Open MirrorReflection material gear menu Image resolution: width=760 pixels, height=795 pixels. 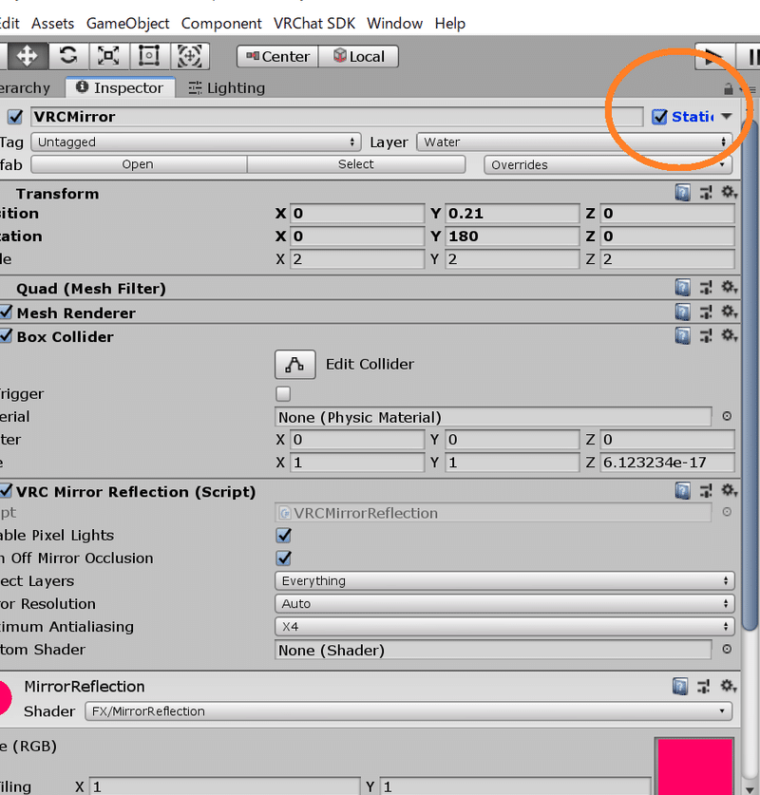pos(729,686)
